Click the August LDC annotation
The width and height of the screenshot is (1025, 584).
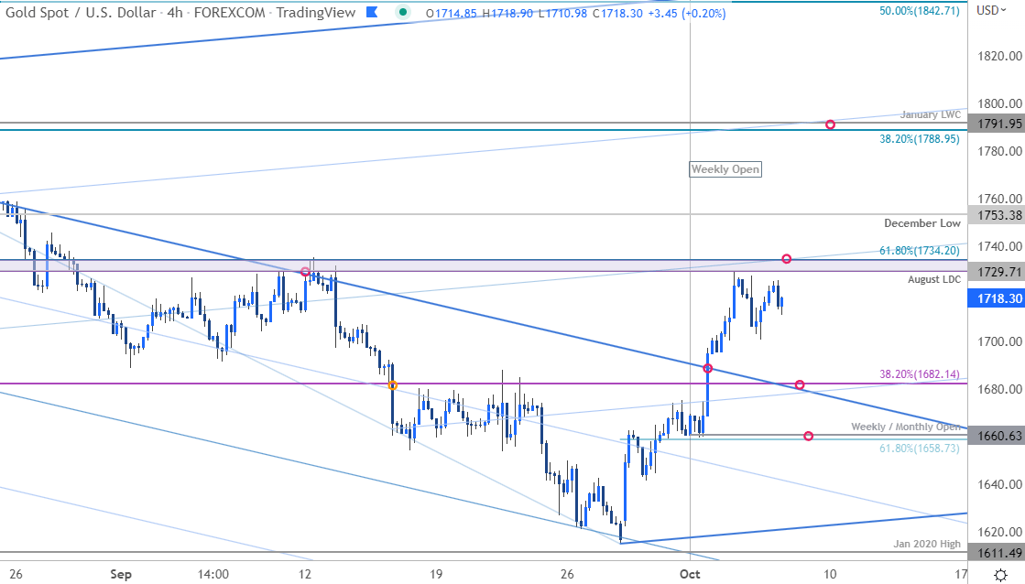point(934,279)
